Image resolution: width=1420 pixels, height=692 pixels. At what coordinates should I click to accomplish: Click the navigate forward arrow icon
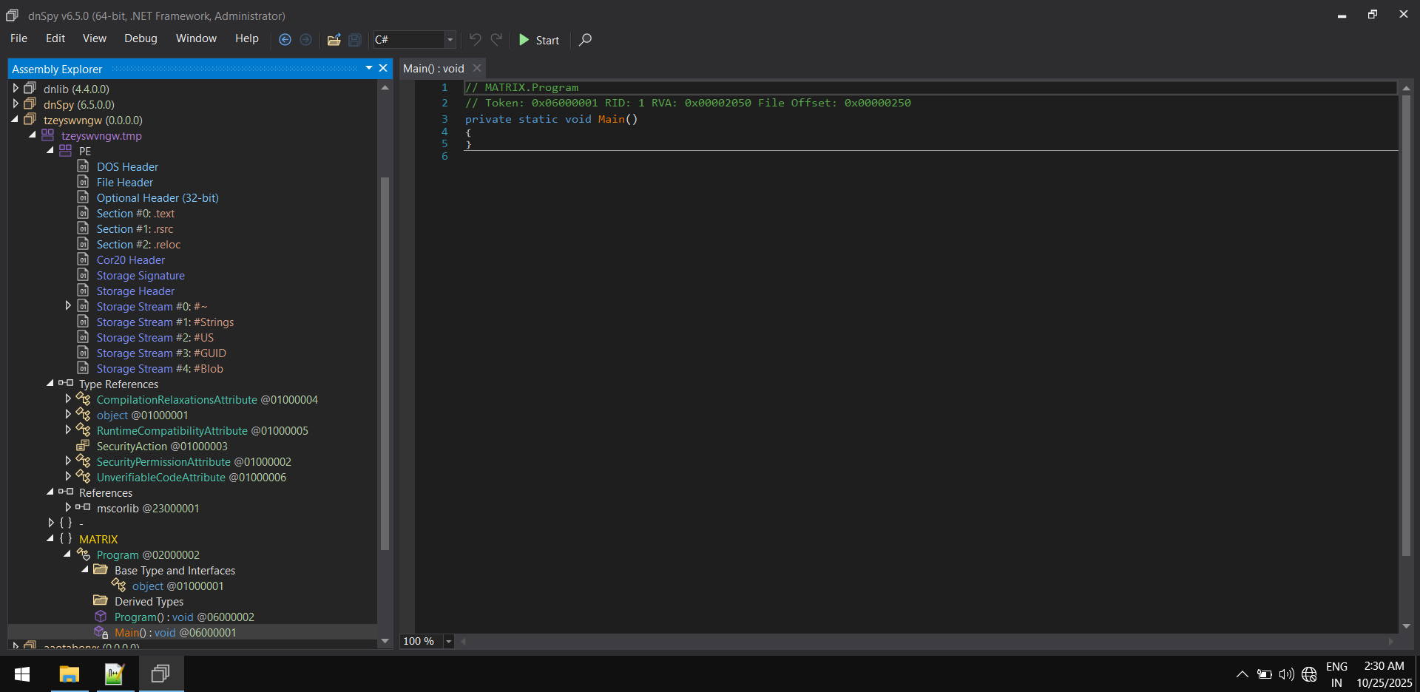coord(306,40)
